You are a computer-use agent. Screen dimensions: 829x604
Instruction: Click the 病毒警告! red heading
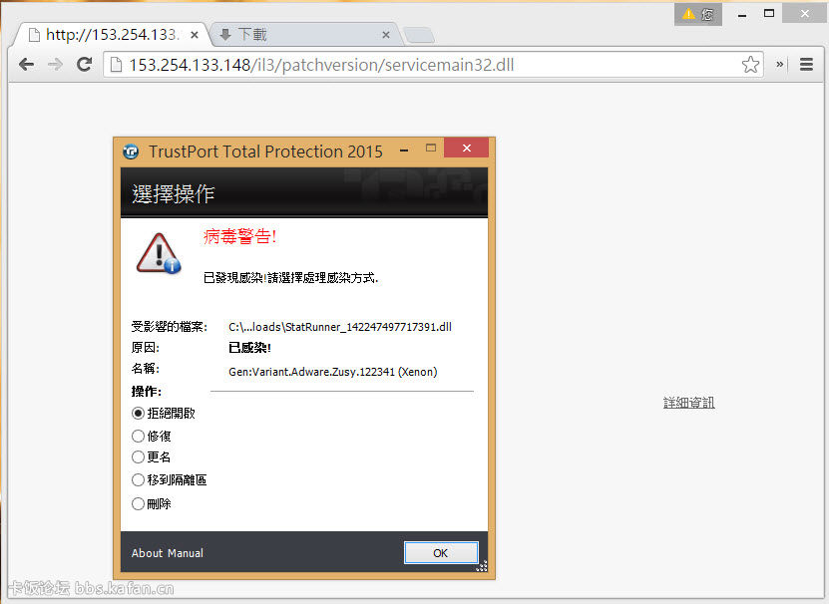pyautogui.click(x=239, y=237)
